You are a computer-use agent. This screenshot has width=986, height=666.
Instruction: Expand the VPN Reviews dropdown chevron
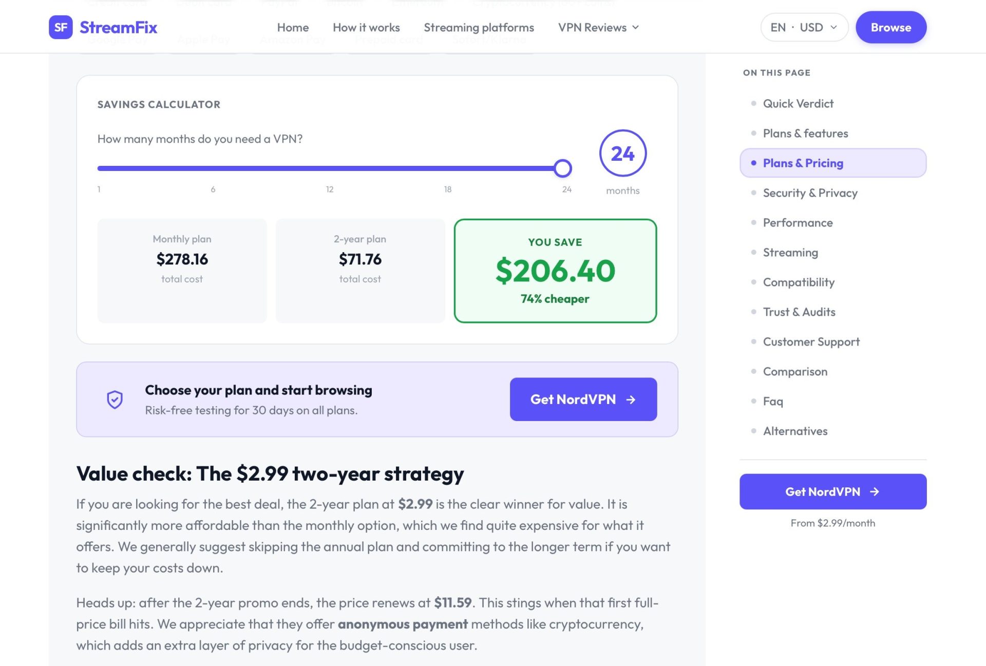pyautogui.click(x=636, y=27)
